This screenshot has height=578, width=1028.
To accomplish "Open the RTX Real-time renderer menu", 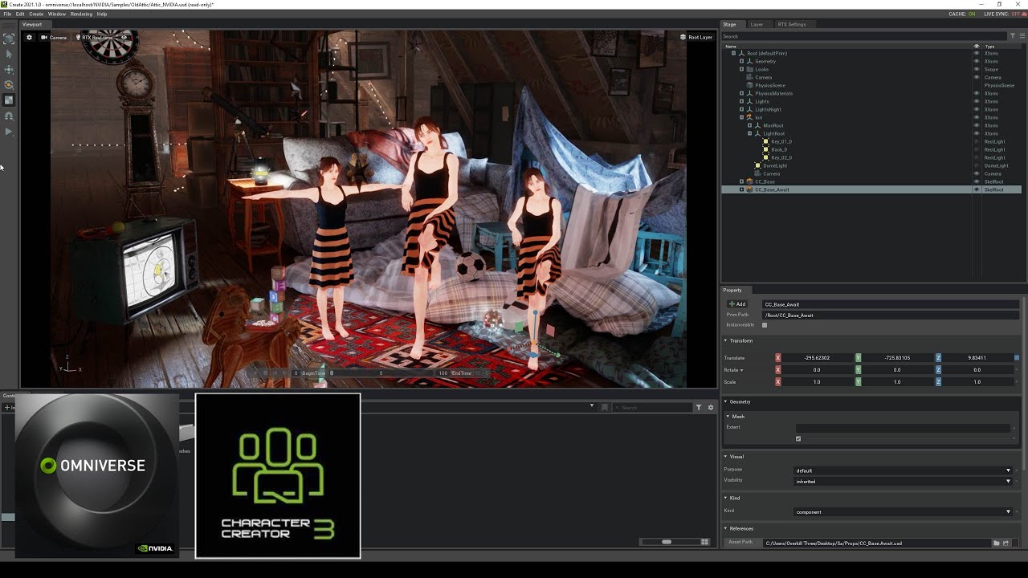I will tap(95, 37).
